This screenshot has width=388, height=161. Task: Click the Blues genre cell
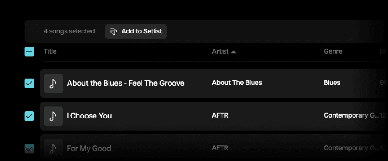tap(332, 83)
